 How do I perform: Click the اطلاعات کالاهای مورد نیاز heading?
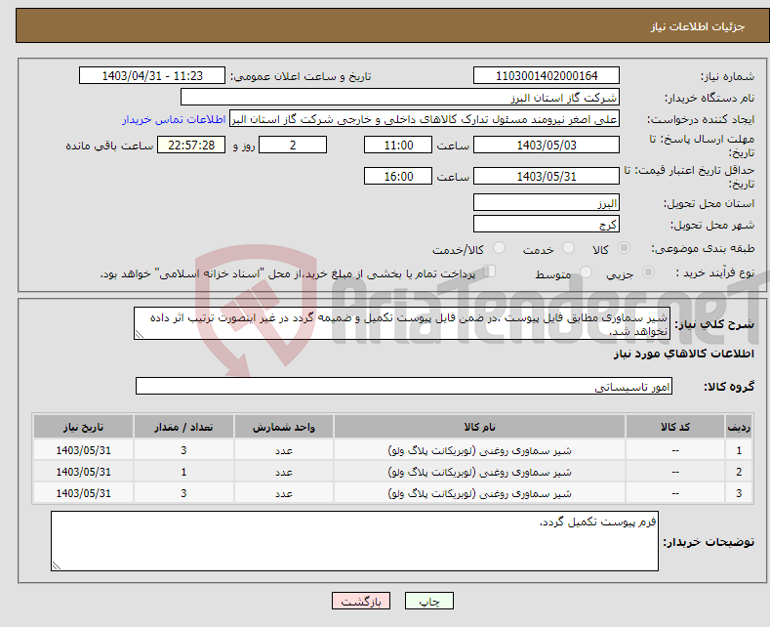(683, 354)
